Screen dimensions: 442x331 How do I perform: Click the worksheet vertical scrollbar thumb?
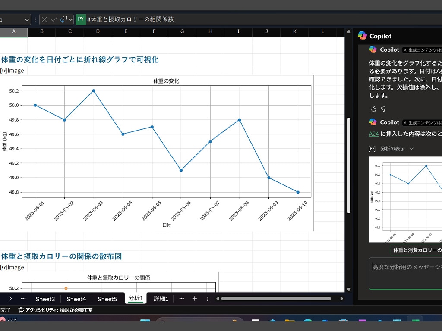pyautogui.click(x=349, y=165)
